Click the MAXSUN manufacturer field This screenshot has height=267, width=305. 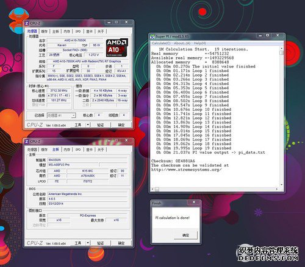(87, 160)
